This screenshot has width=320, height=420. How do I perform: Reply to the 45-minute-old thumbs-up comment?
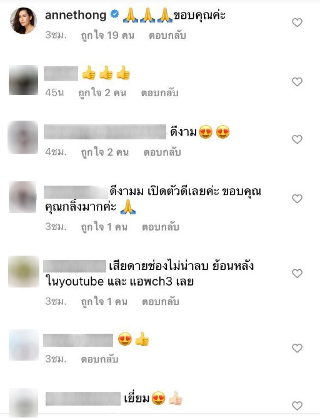[159, 93]
